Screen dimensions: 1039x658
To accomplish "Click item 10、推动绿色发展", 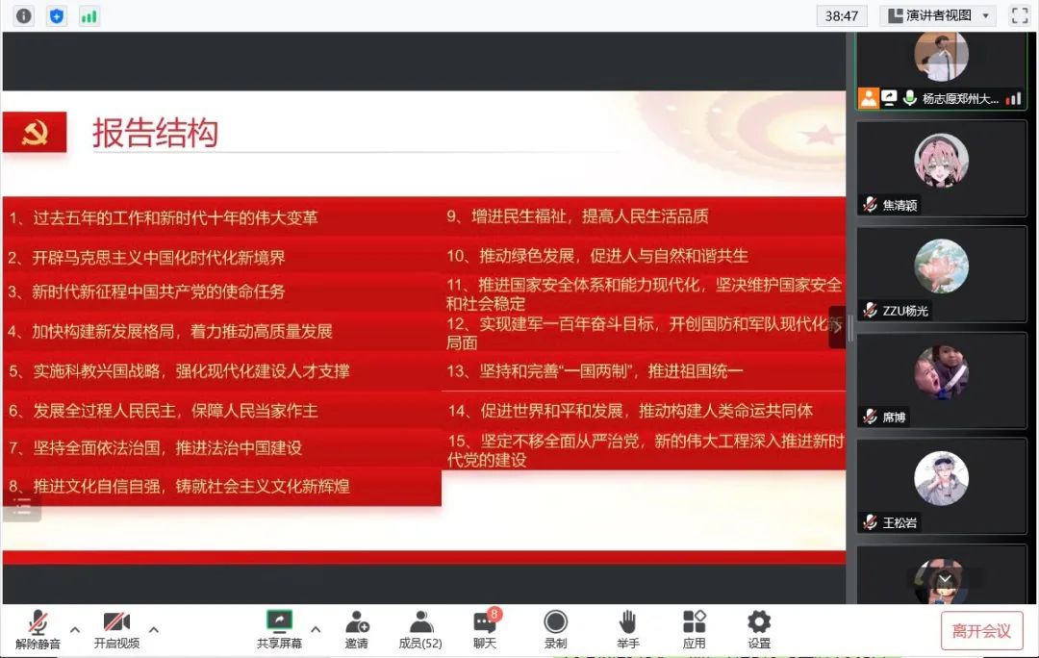I will tap(597, 256).
